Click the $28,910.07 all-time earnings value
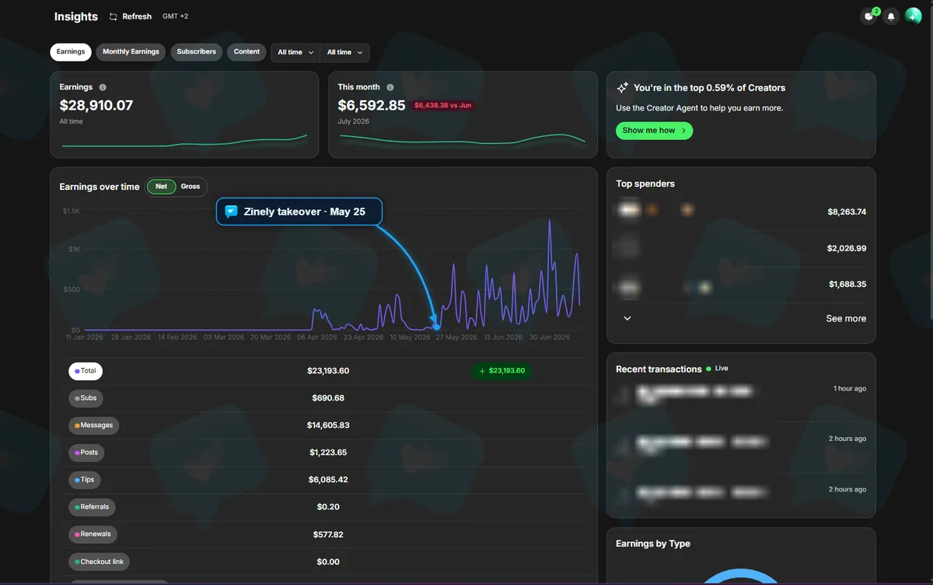 tap(96, 105)
